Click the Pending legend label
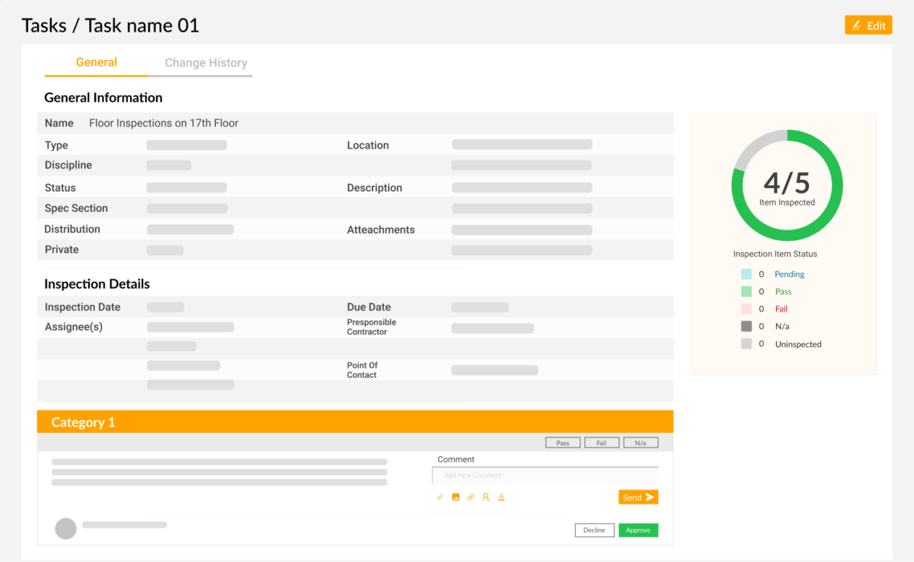 789,275
